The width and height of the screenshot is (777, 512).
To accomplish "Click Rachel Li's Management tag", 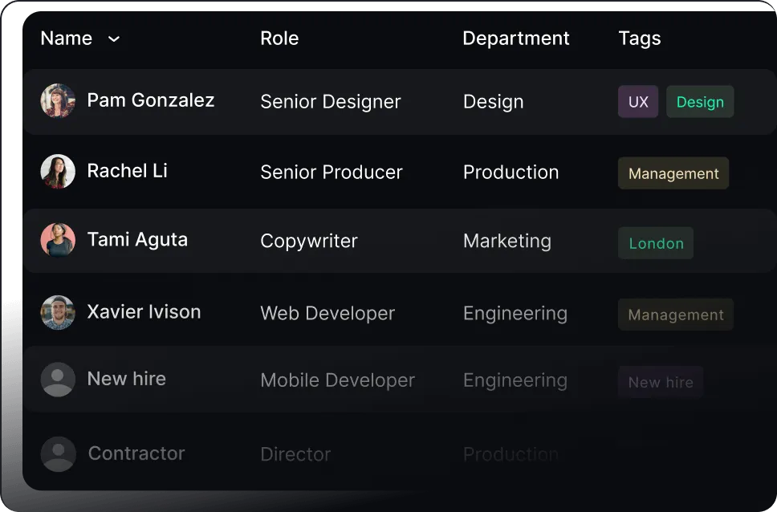I will click(673, 173).
